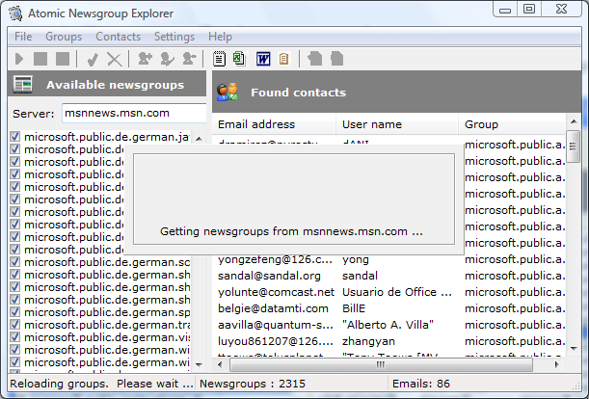Viewport: 589px width, 399px height.
Task: Select the luyou861207@126.... email row
Action: 274,341
